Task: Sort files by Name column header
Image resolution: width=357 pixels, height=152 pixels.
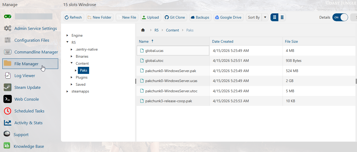Action: (x=144, y=41)
